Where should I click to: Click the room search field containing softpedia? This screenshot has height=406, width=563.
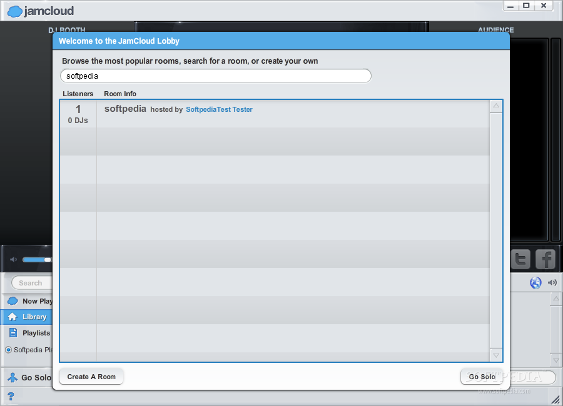pos(215,76)
